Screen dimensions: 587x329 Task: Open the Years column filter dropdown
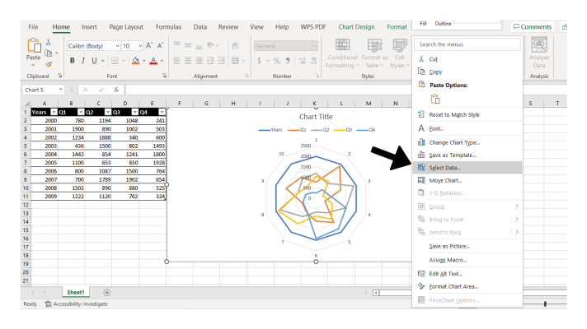[x=54, y=111]
